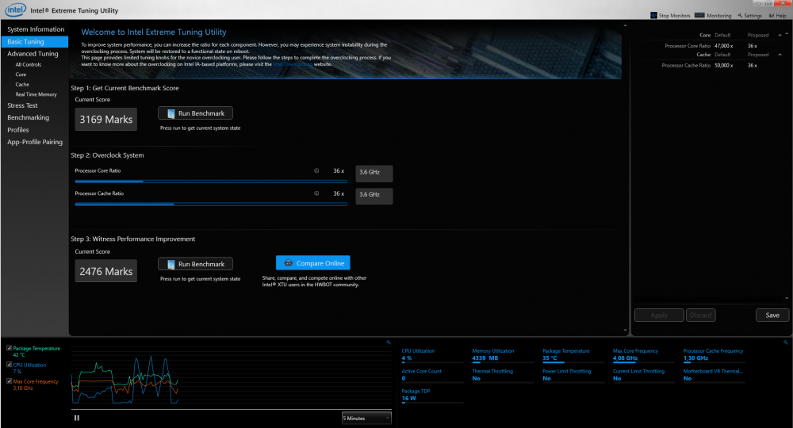
Task: Adjust the Processor Cache Ratio slider
Action: coord(211,204)
